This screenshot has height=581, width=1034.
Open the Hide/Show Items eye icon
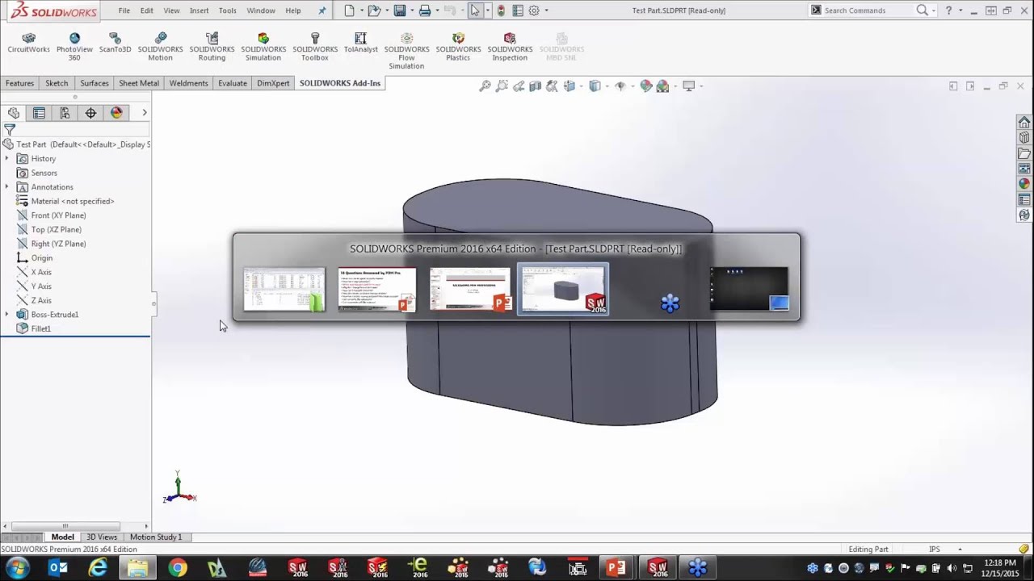coord(620,86)
